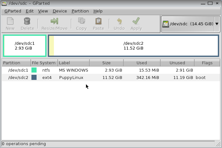
Task: Close the GParted window
Action: [217, 3]
